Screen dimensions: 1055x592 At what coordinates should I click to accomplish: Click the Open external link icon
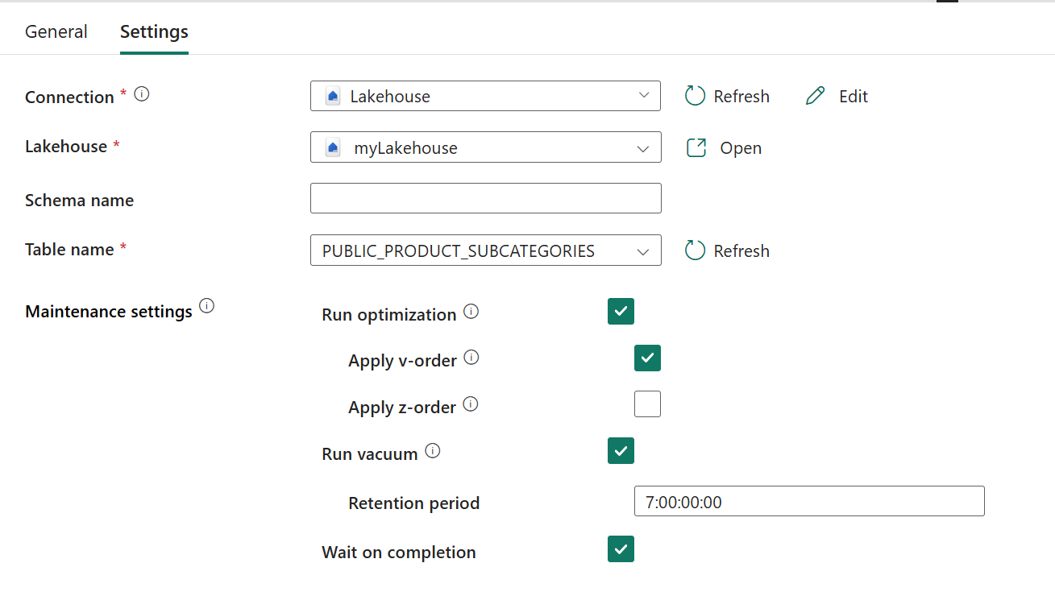[696, 147]
